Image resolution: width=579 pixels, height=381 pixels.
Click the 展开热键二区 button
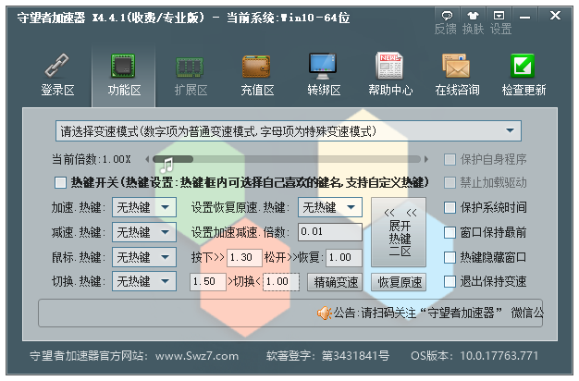click(x=399, y=232)
